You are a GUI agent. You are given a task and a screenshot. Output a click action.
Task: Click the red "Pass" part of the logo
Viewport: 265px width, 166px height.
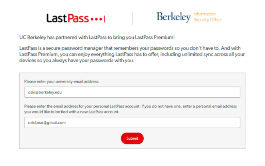(x=78, y=18)
